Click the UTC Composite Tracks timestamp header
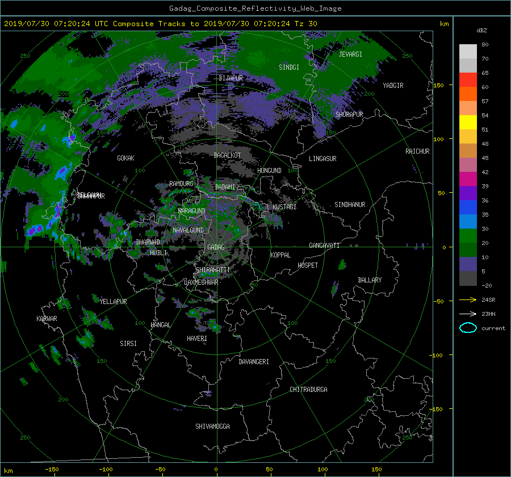 pyautogui.click(x=160, y=24)
